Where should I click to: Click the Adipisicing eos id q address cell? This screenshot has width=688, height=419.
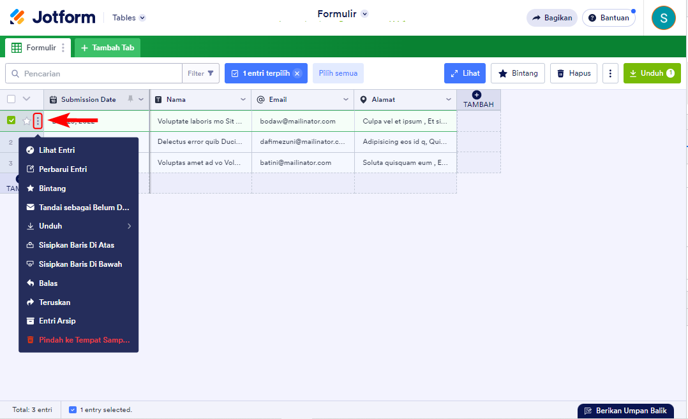pos(405,142)
